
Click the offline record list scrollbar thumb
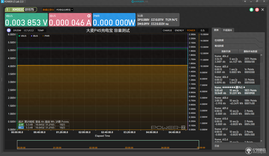click(x=261, y=71)
